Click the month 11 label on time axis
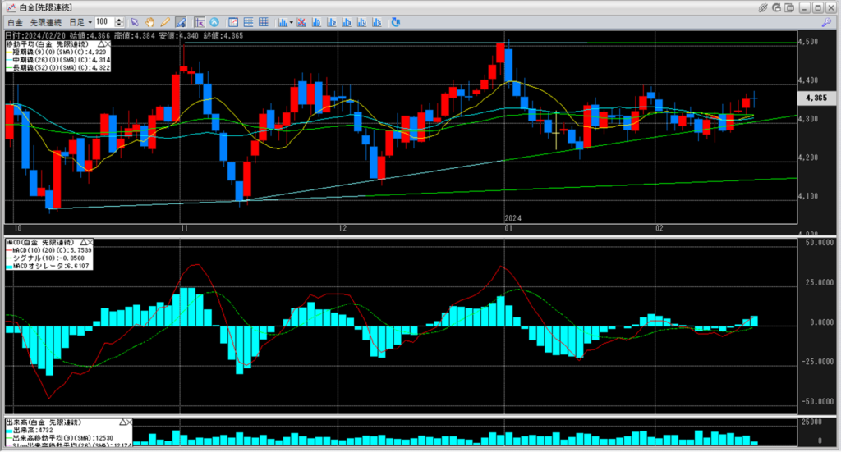This screenshot has height=452, width=841. (184, 229)
